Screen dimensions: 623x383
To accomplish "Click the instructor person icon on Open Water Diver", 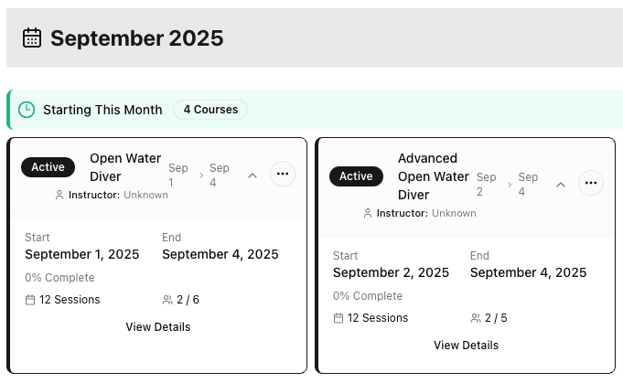I will [x=59, y=195].
